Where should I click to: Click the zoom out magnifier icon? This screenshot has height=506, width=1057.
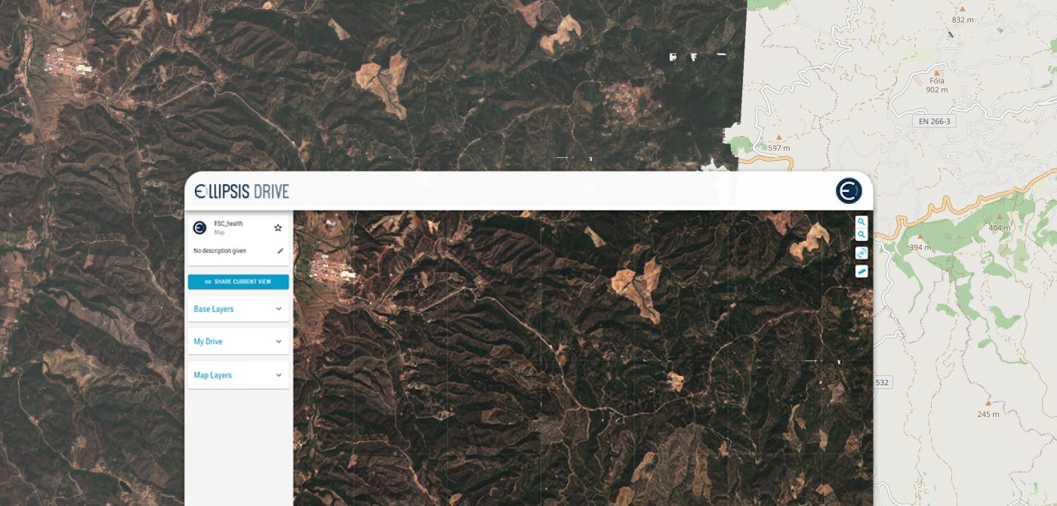pyautogui.click(x=861, y=235)
